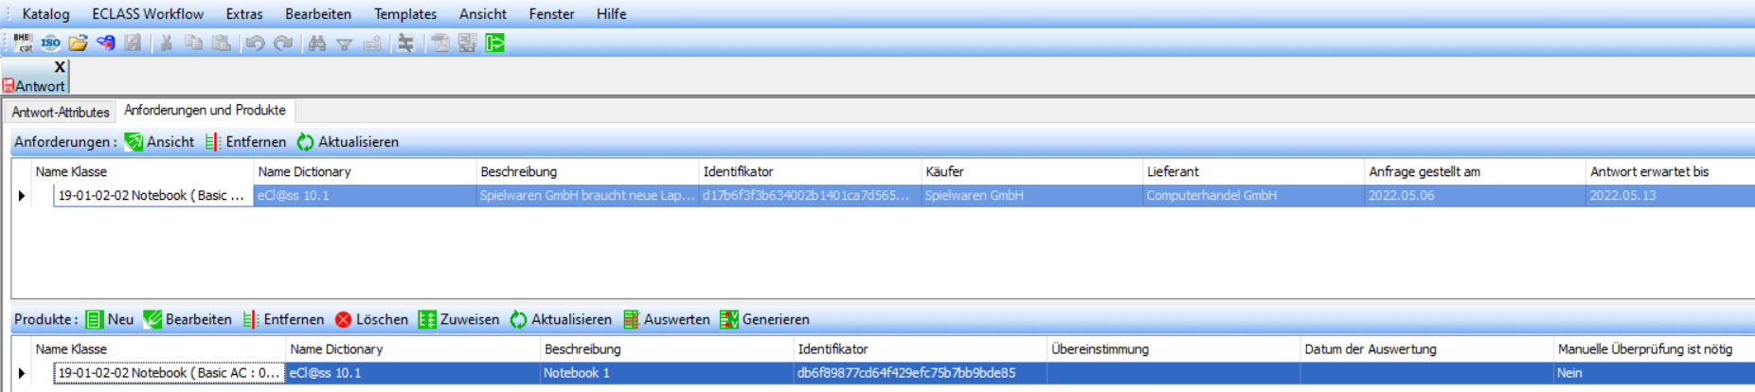Expand the Anforderungen row arrow

tap(22, 196)
